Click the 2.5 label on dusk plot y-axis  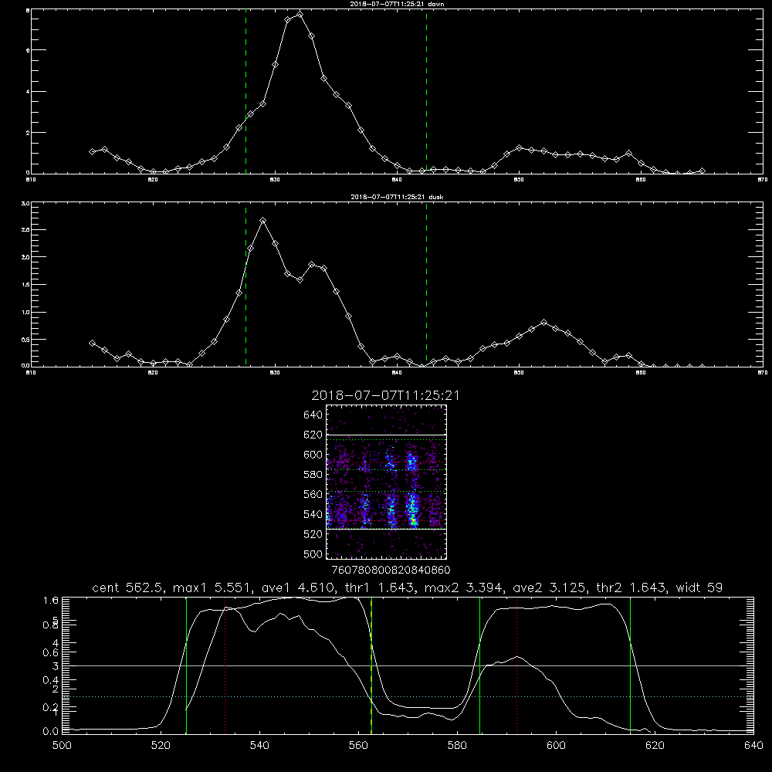click(25, 230)
